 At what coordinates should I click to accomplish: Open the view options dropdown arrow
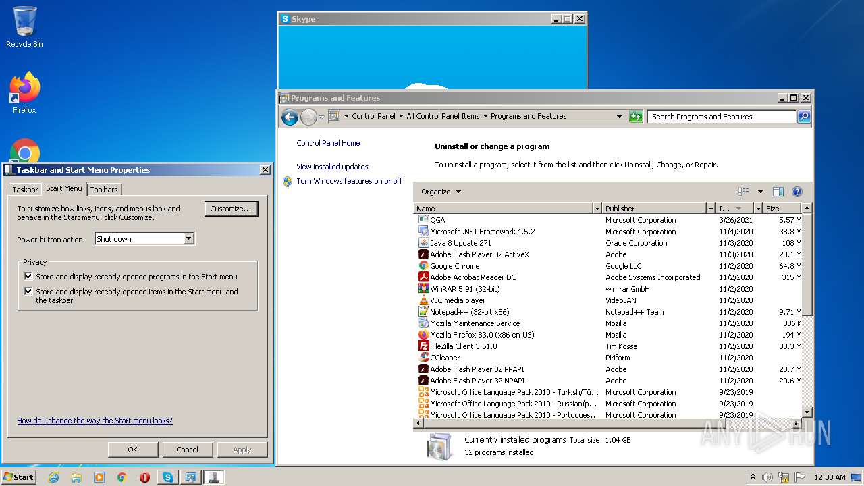760,192
